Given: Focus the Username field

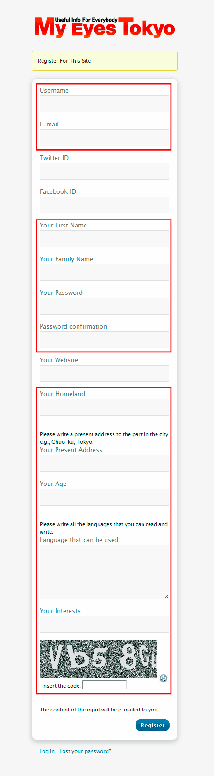Looking at the screenshot, I should click(x=104, y=104).
